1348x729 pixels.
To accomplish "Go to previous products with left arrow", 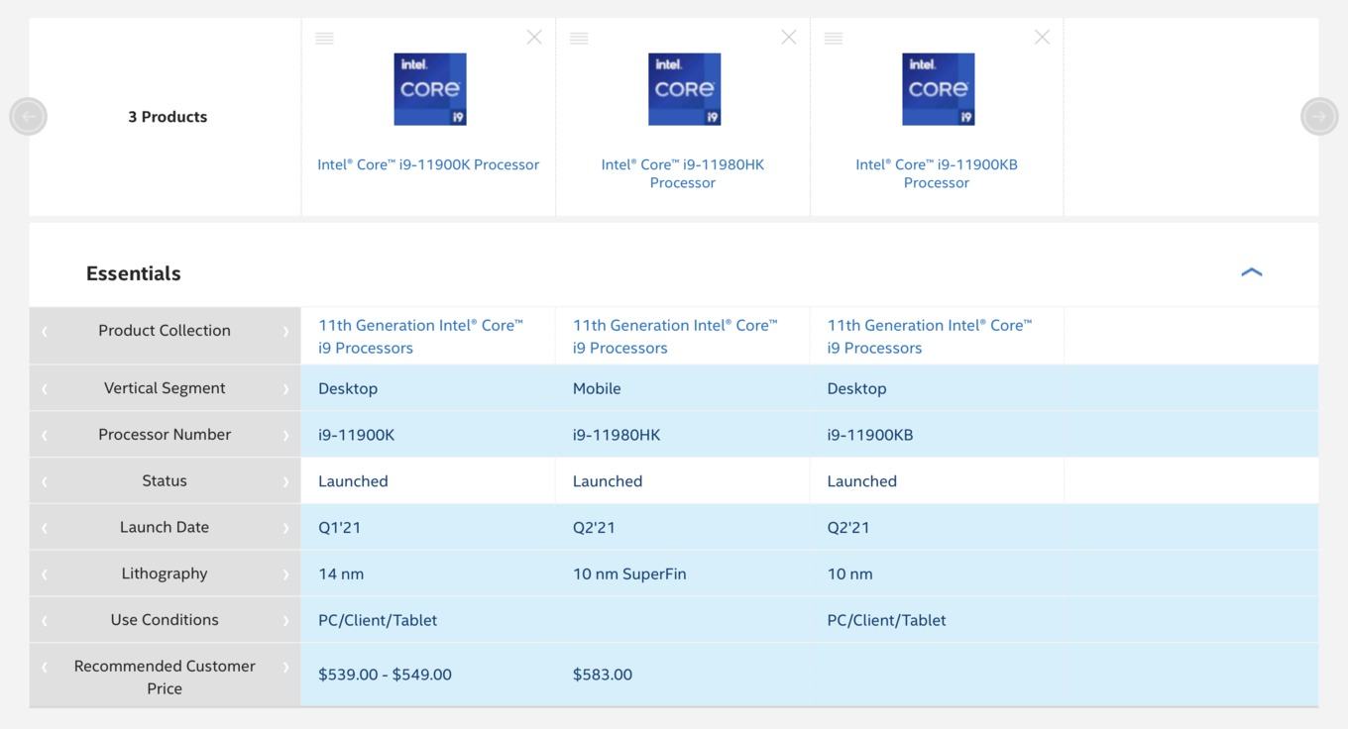I will pos(29,116).
